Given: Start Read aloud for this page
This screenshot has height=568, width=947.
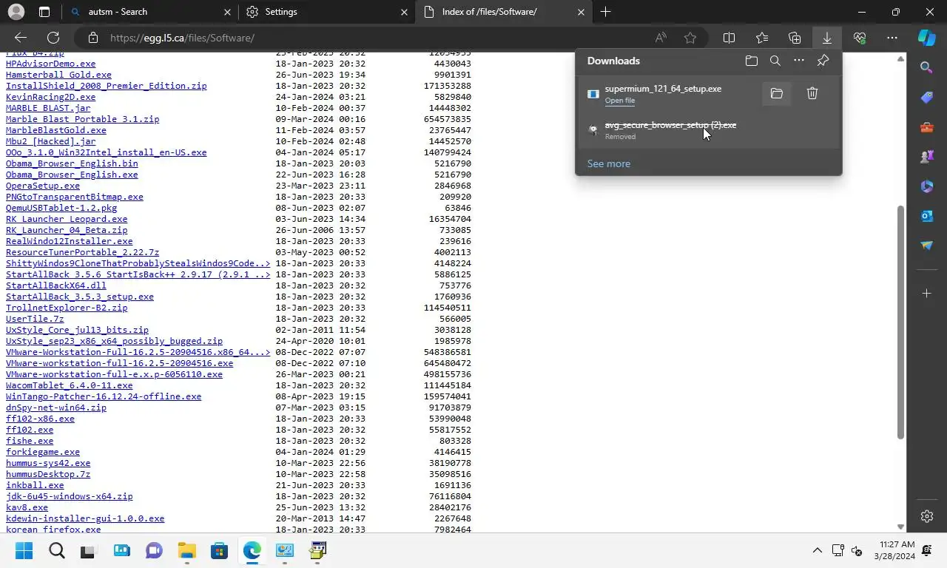Looking at the screenshot, I should [661, 38].
